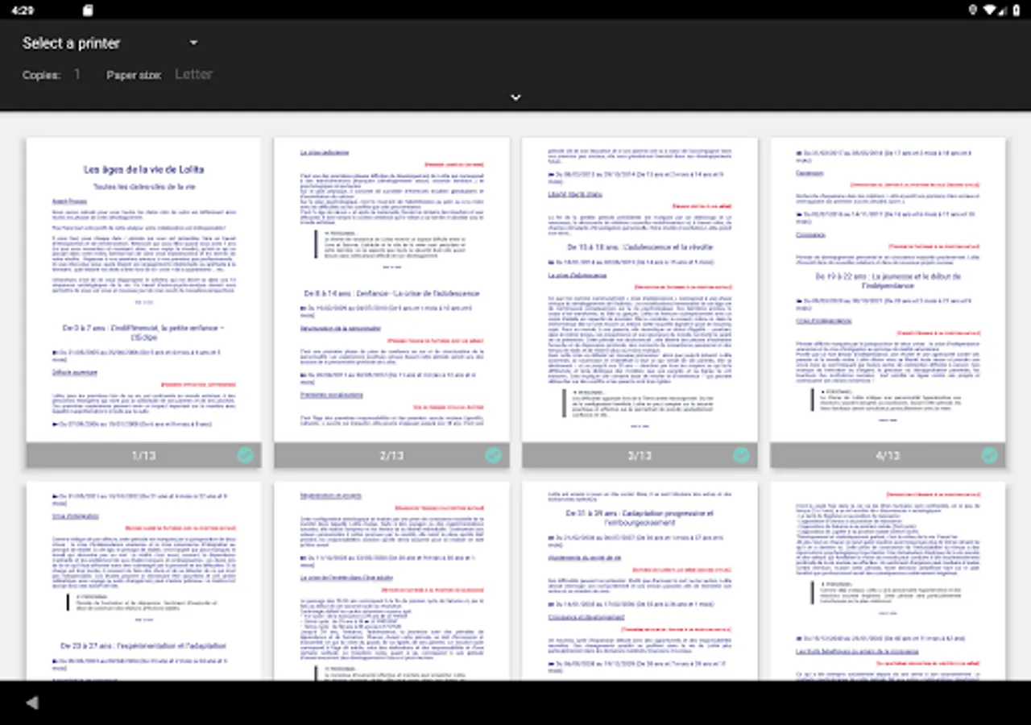Click the 1/13 page label

(143, 456)
